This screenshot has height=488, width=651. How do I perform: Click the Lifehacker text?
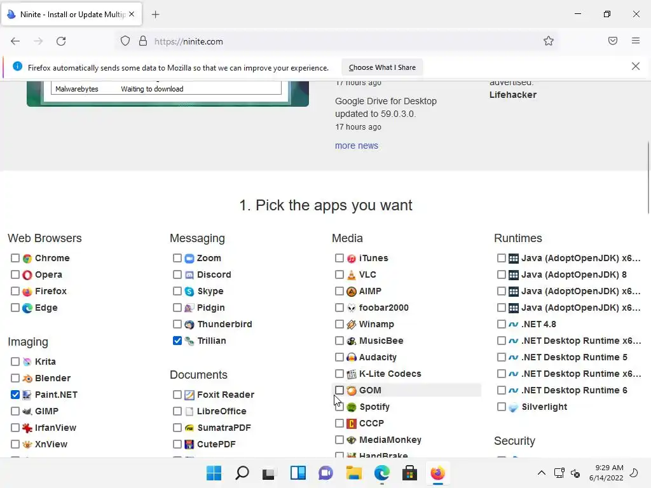pyautogui.click(x=513, y=95)
